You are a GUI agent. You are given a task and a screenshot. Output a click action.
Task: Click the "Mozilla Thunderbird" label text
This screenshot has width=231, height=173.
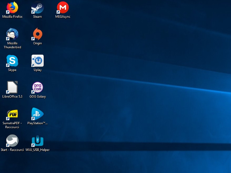(x=12, y=45)
